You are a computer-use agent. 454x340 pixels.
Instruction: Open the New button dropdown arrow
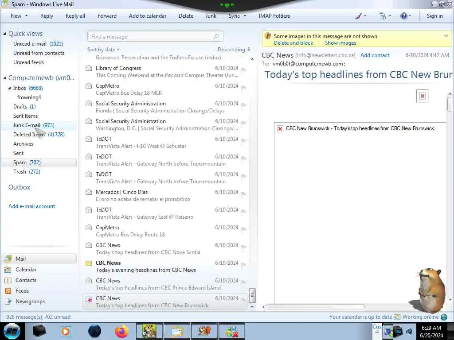(x=26, y=16)
